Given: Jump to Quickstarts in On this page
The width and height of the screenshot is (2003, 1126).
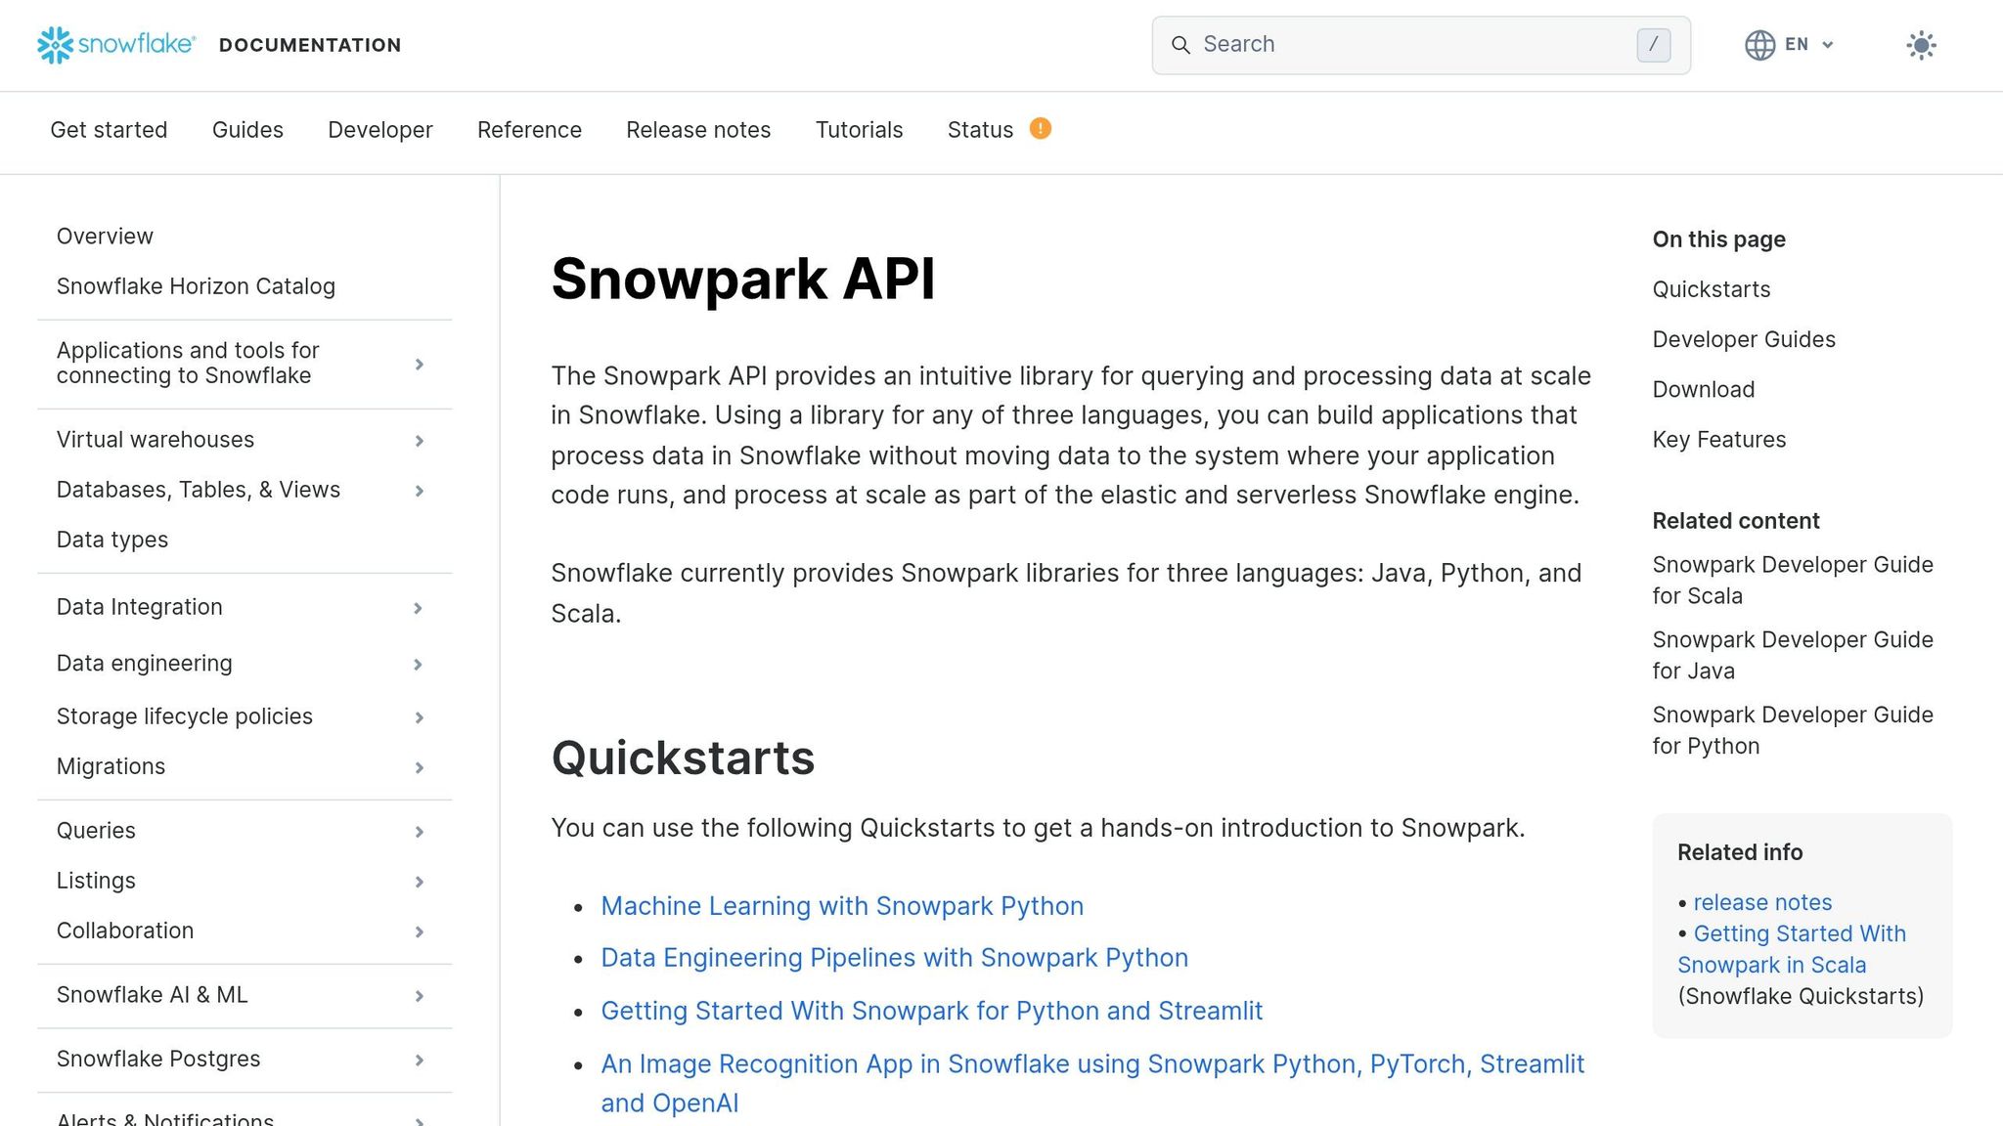Looking at the screenshot, I should (1712, 289).
